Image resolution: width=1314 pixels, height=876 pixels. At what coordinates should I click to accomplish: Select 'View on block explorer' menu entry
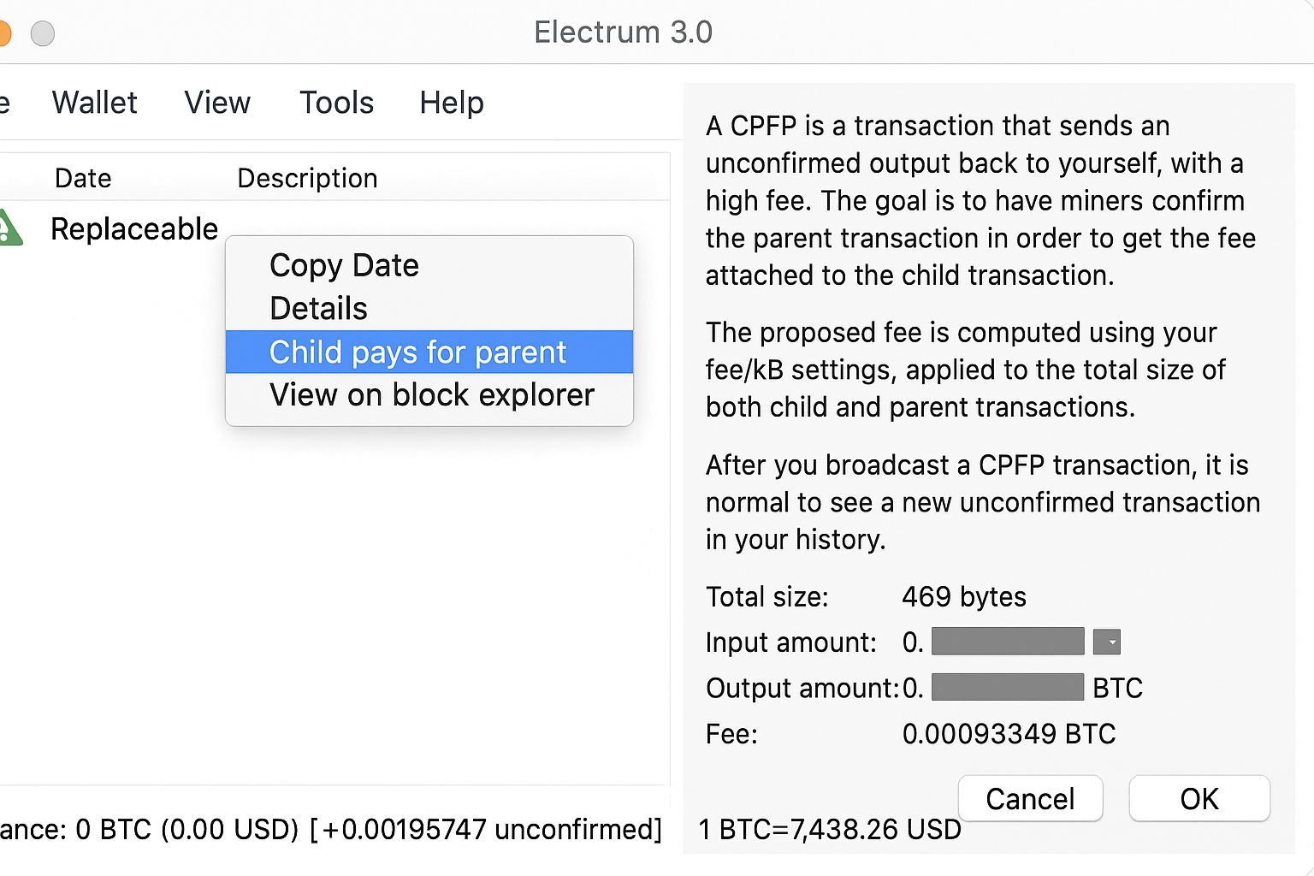click(x=431, y=394)
